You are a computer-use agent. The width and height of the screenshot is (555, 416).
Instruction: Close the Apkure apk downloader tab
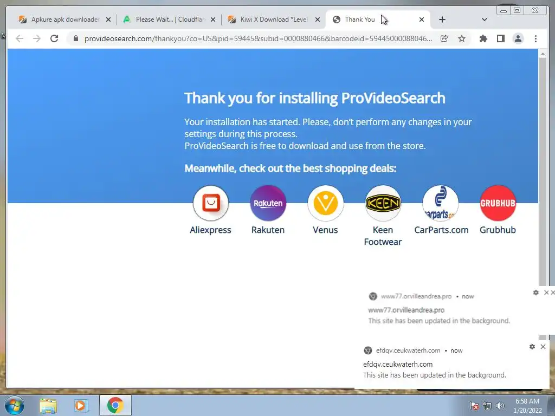click(108, 19)
